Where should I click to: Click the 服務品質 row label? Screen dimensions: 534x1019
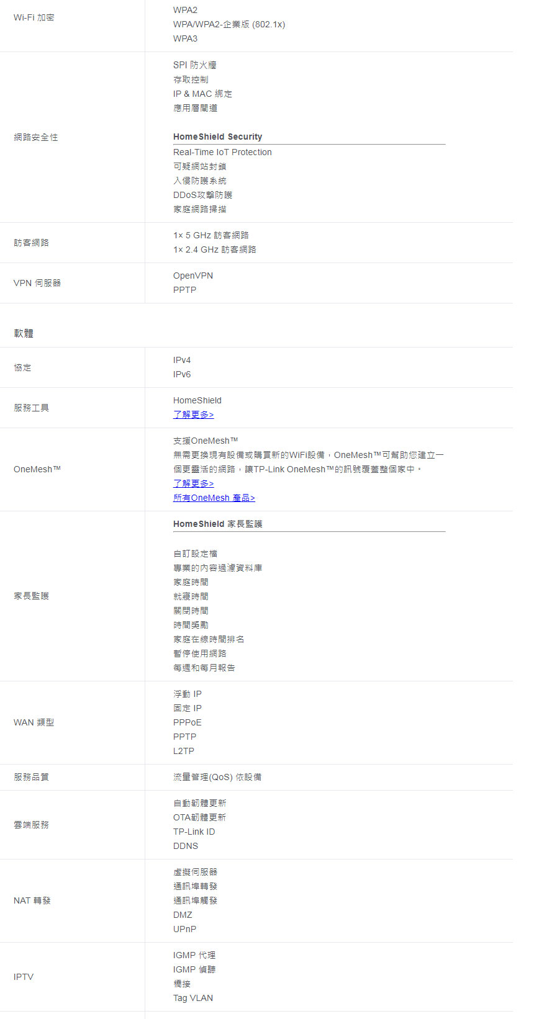click(31, 777)
